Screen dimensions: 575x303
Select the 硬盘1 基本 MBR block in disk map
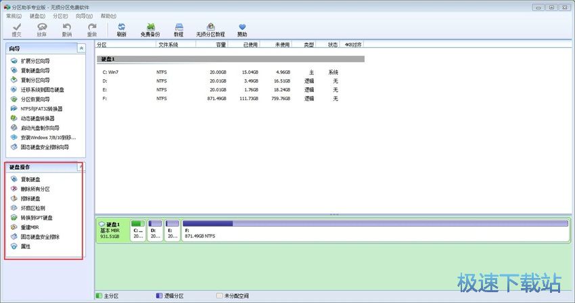(x=113, y=231)
